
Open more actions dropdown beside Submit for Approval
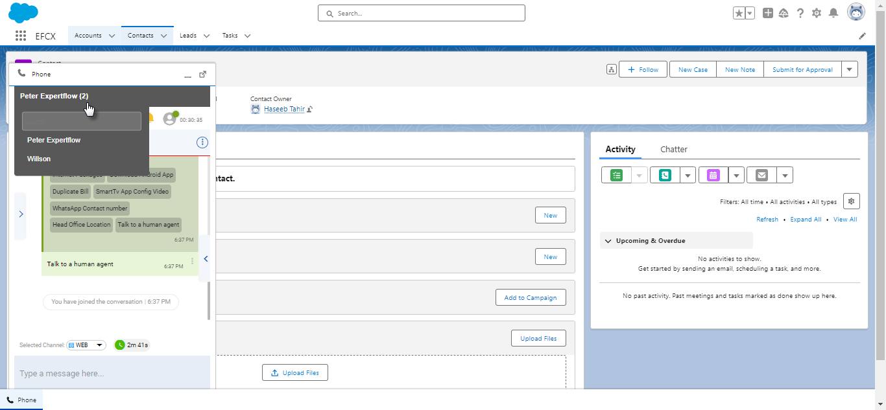[850, 69]
